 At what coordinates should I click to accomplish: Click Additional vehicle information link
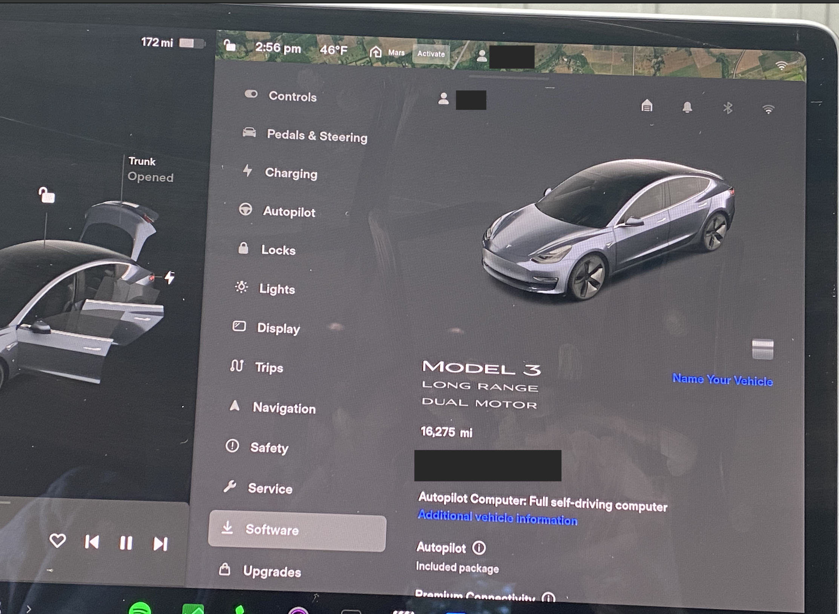(497, 518)
